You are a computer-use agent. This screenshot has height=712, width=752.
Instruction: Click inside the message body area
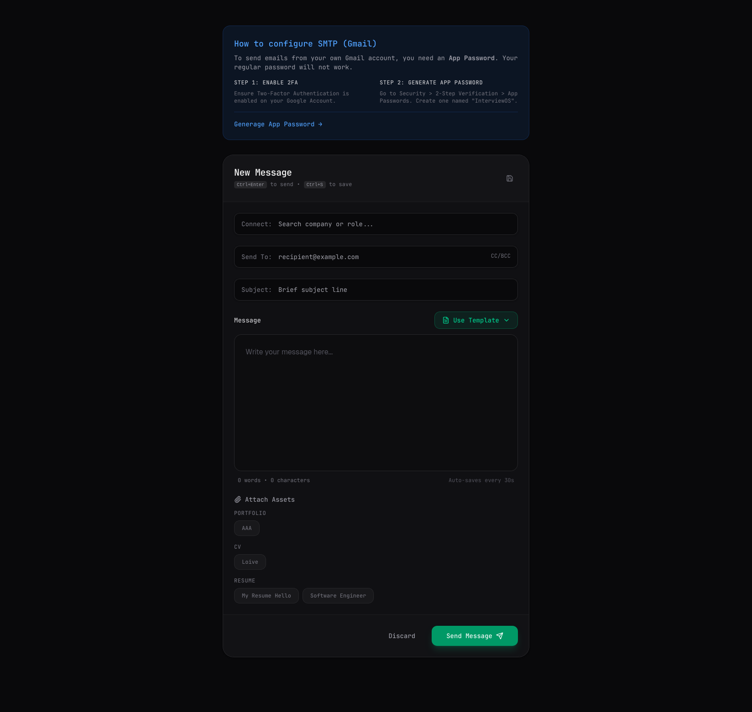[375, 401]
